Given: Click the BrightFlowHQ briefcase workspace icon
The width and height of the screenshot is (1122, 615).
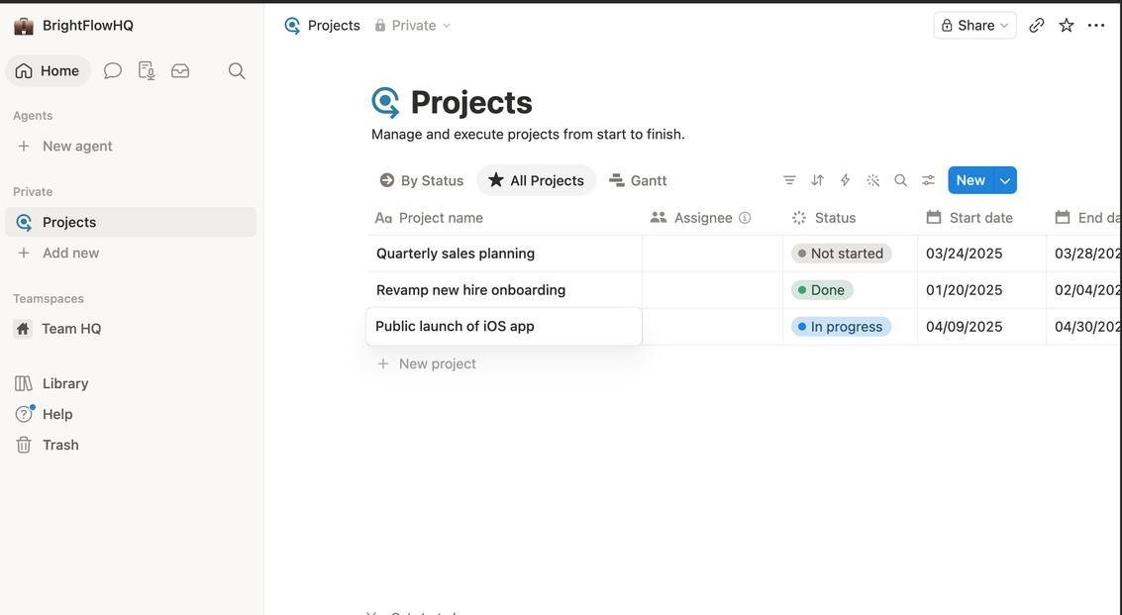Looking at the screenshot, I should [24, 26].
